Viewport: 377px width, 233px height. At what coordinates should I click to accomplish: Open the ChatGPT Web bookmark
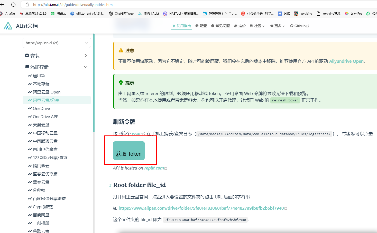coord(121,14)
